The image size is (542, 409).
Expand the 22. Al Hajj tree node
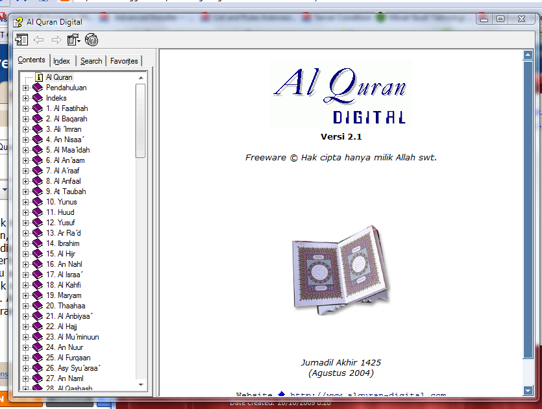(x=25, y=327)
